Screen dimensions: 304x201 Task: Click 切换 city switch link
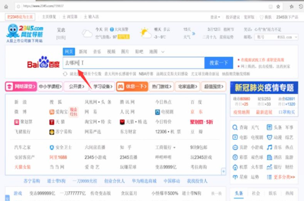[61, 38]
